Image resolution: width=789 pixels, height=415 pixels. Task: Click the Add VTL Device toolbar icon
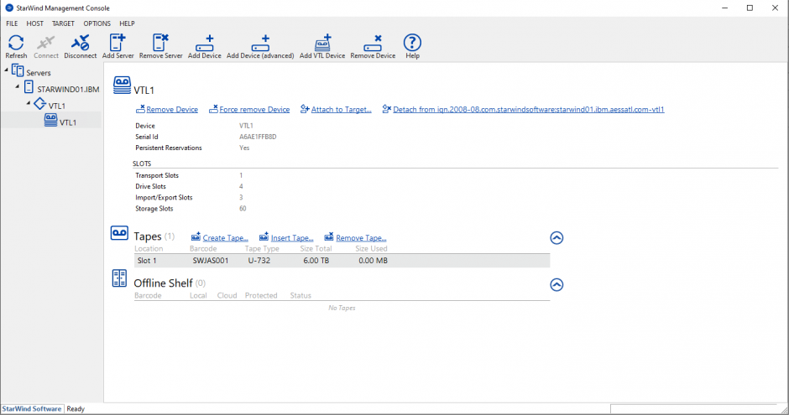tap(322, 44)
